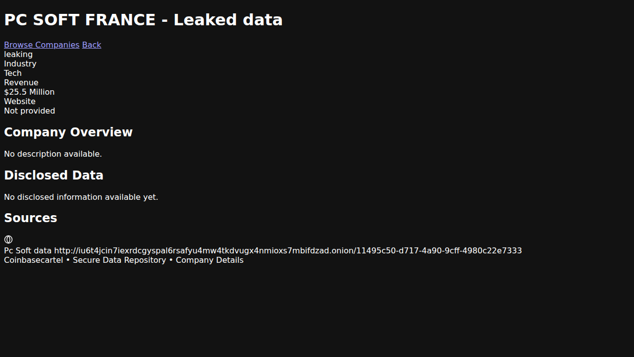
Task: Click the Sources heading
Action: (31, 218)
